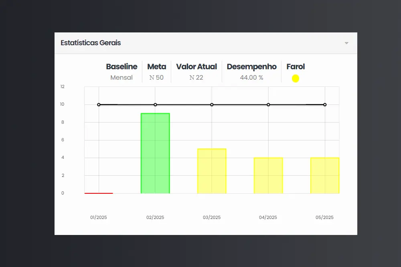
Task: Click the target line point above 01/2025
Action: [99, 104]
